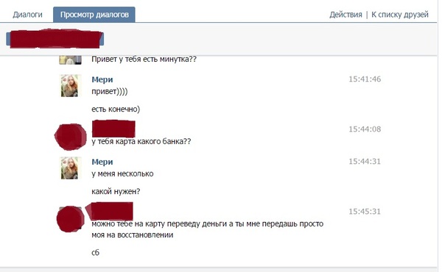442x272 pixels.
Task: Select the message 'есть конечно)'
Action: (x=116, y=109)
